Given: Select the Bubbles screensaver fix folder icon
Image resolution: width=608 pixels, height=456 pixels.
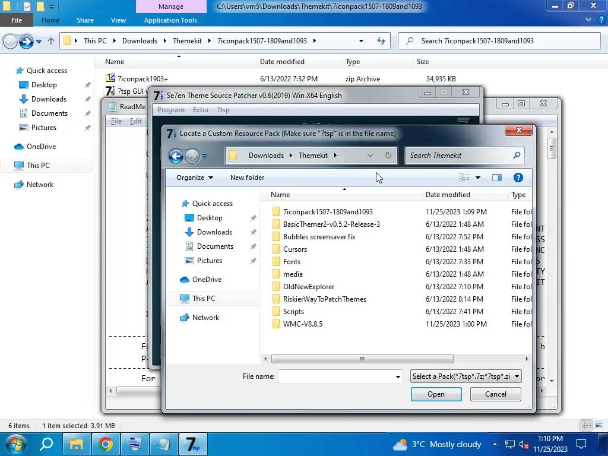Looking at the screenshot, I should 276,236.
